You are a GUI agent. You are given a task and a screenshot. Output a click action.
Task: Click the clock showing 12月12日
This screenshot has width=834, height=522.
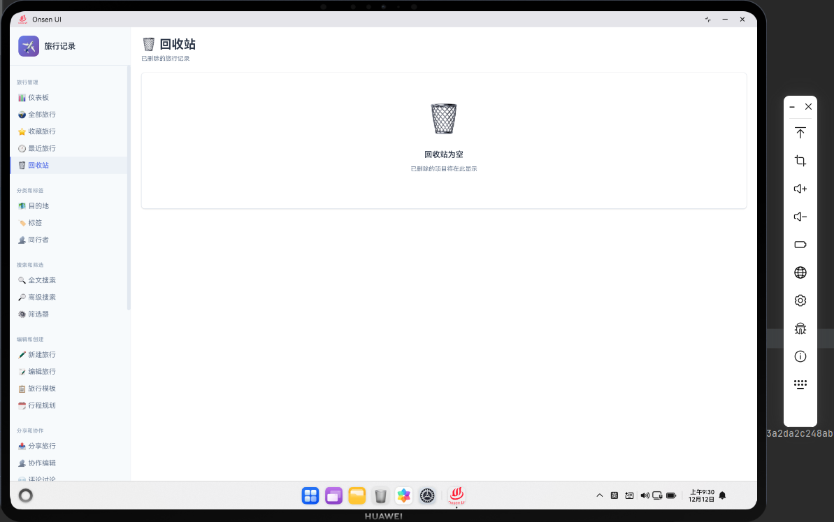[x=701, y=495]
